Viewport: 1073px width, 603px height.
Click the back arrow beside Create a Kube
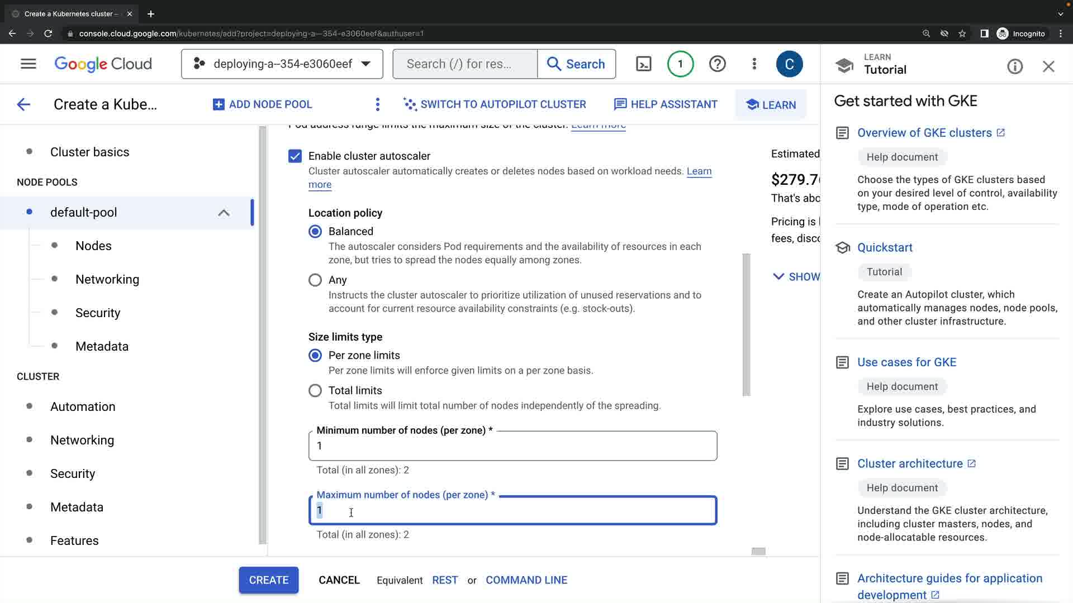[23, 104]
